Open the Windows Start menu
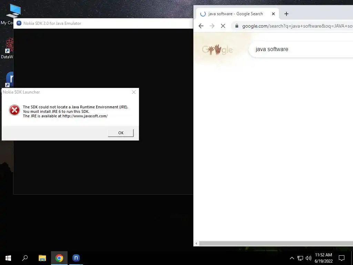 (x=8, y=258)
